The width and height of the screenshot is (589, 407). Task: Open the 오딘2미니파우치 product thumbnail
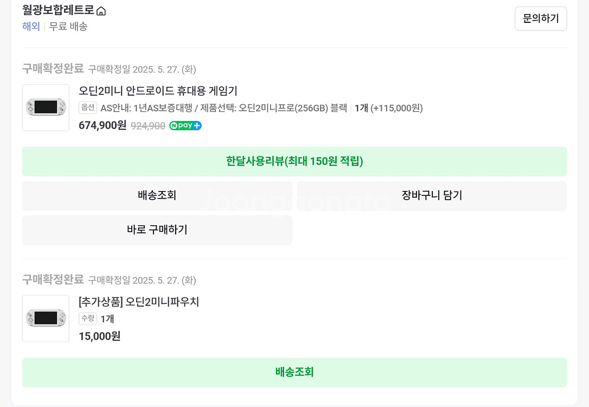[x=46, y=319]
